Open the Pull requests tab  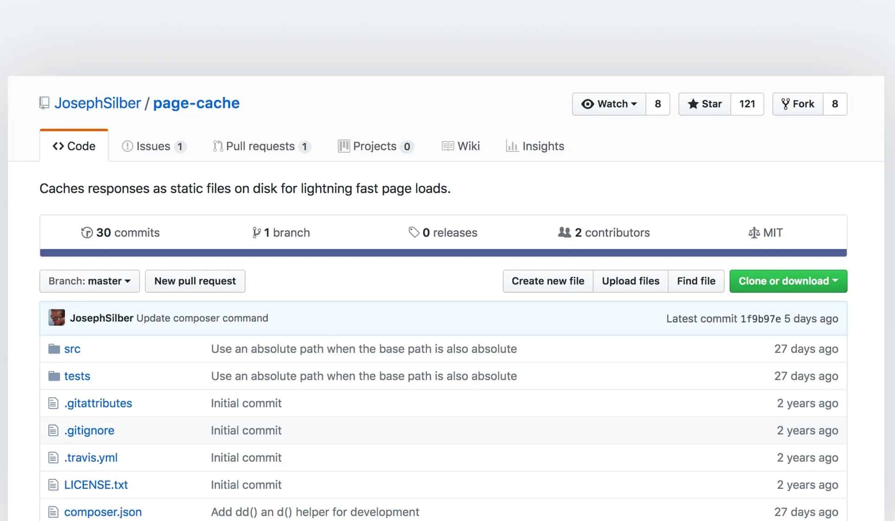coord(262,146)
